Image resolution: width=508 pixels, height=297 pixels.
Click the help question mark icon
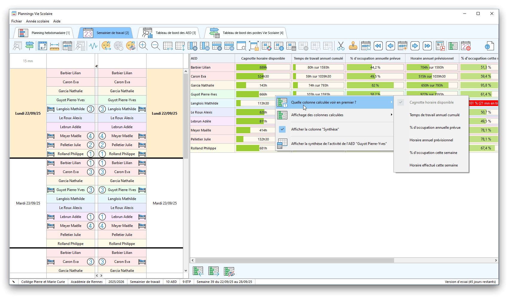489,46
